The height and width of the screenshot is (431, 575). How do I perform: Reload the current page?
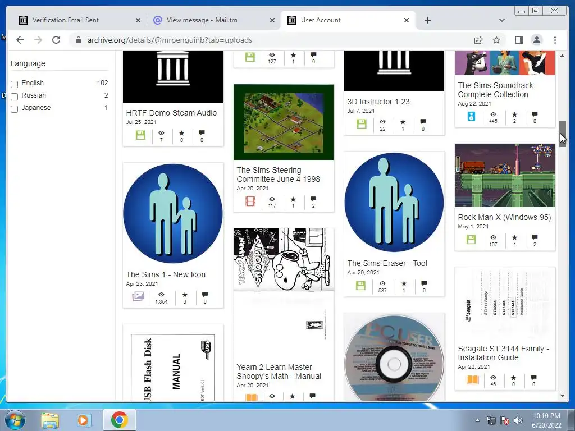(56, 40)
